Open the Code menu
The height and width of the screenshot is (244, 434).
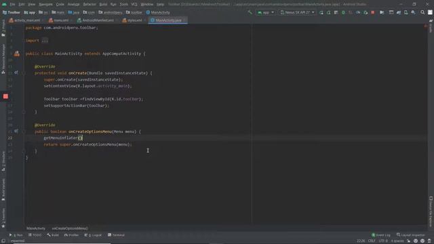point(60,4)
